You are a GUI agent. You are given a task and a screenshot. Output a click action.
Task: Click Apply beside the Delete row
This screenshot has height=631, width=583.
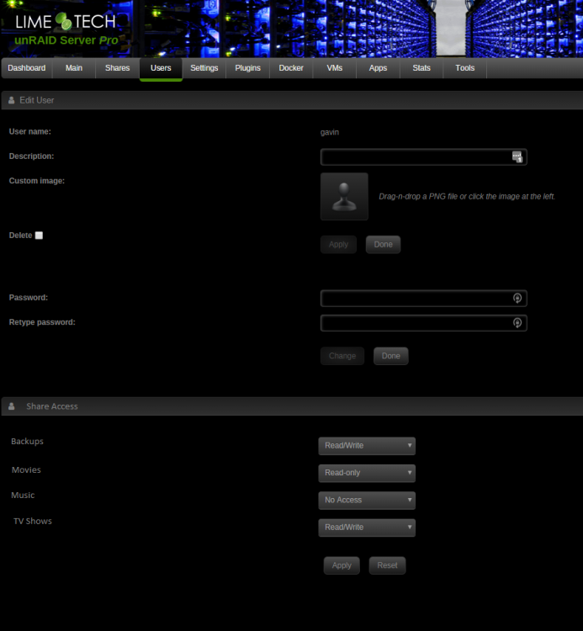[x=338, y=245]
